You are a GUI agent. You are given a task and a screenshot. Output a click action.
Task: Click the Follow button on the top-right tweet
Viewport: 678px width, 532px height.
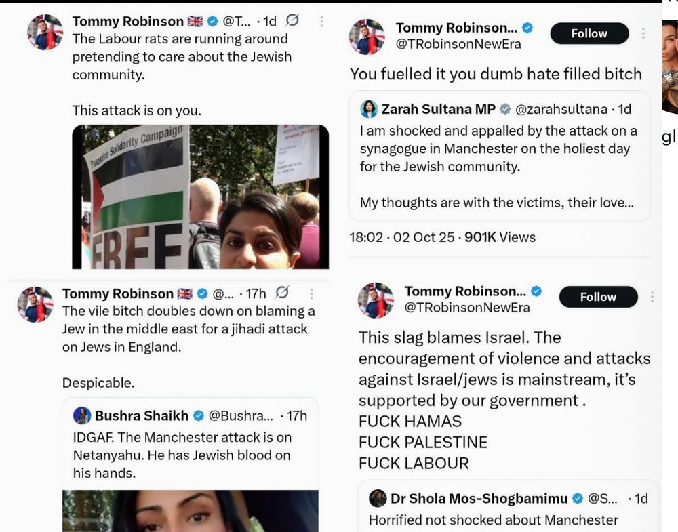[589, 33]
